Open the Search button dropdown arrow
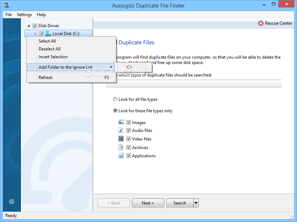Image resolution: width=297 pixels, height=222 pixels. point(196,203)
